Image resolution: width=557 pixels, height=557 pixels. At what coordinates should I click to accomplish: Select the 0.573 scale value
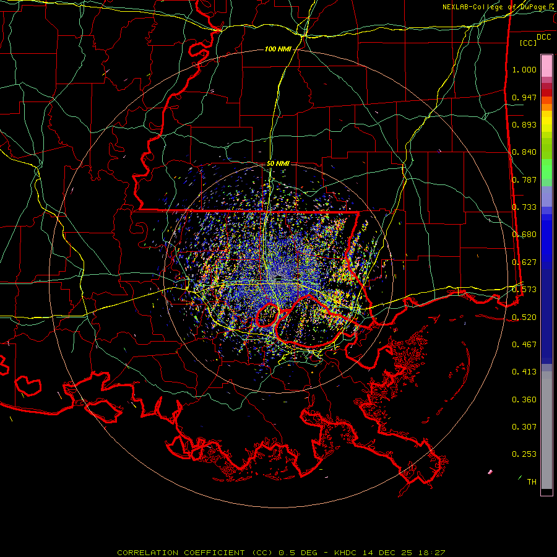(524, 290)
